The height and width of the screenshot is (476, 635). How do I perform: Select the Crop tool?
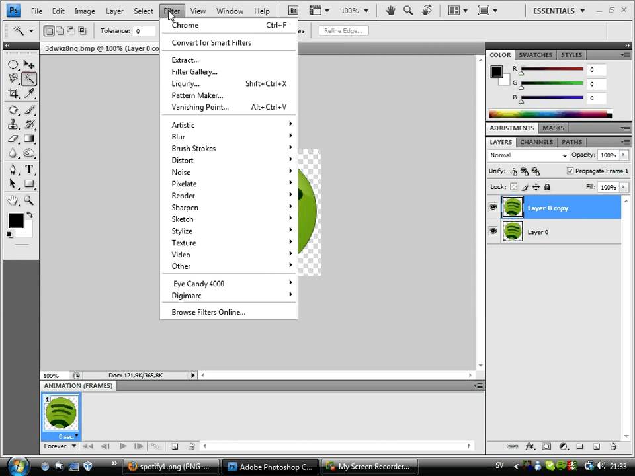(13, 93)
